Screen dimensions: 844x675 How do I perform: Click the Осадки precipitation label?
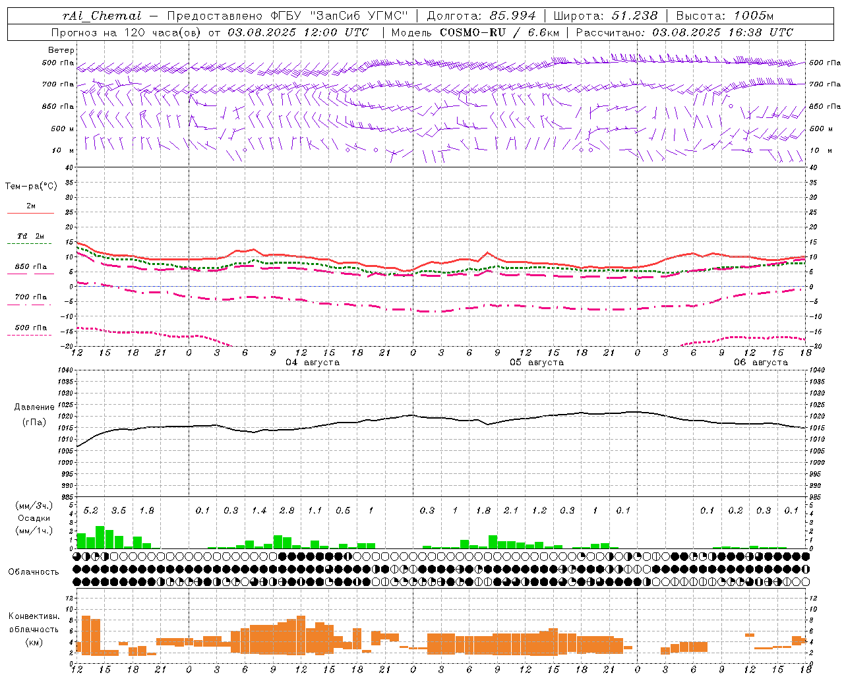34,518
